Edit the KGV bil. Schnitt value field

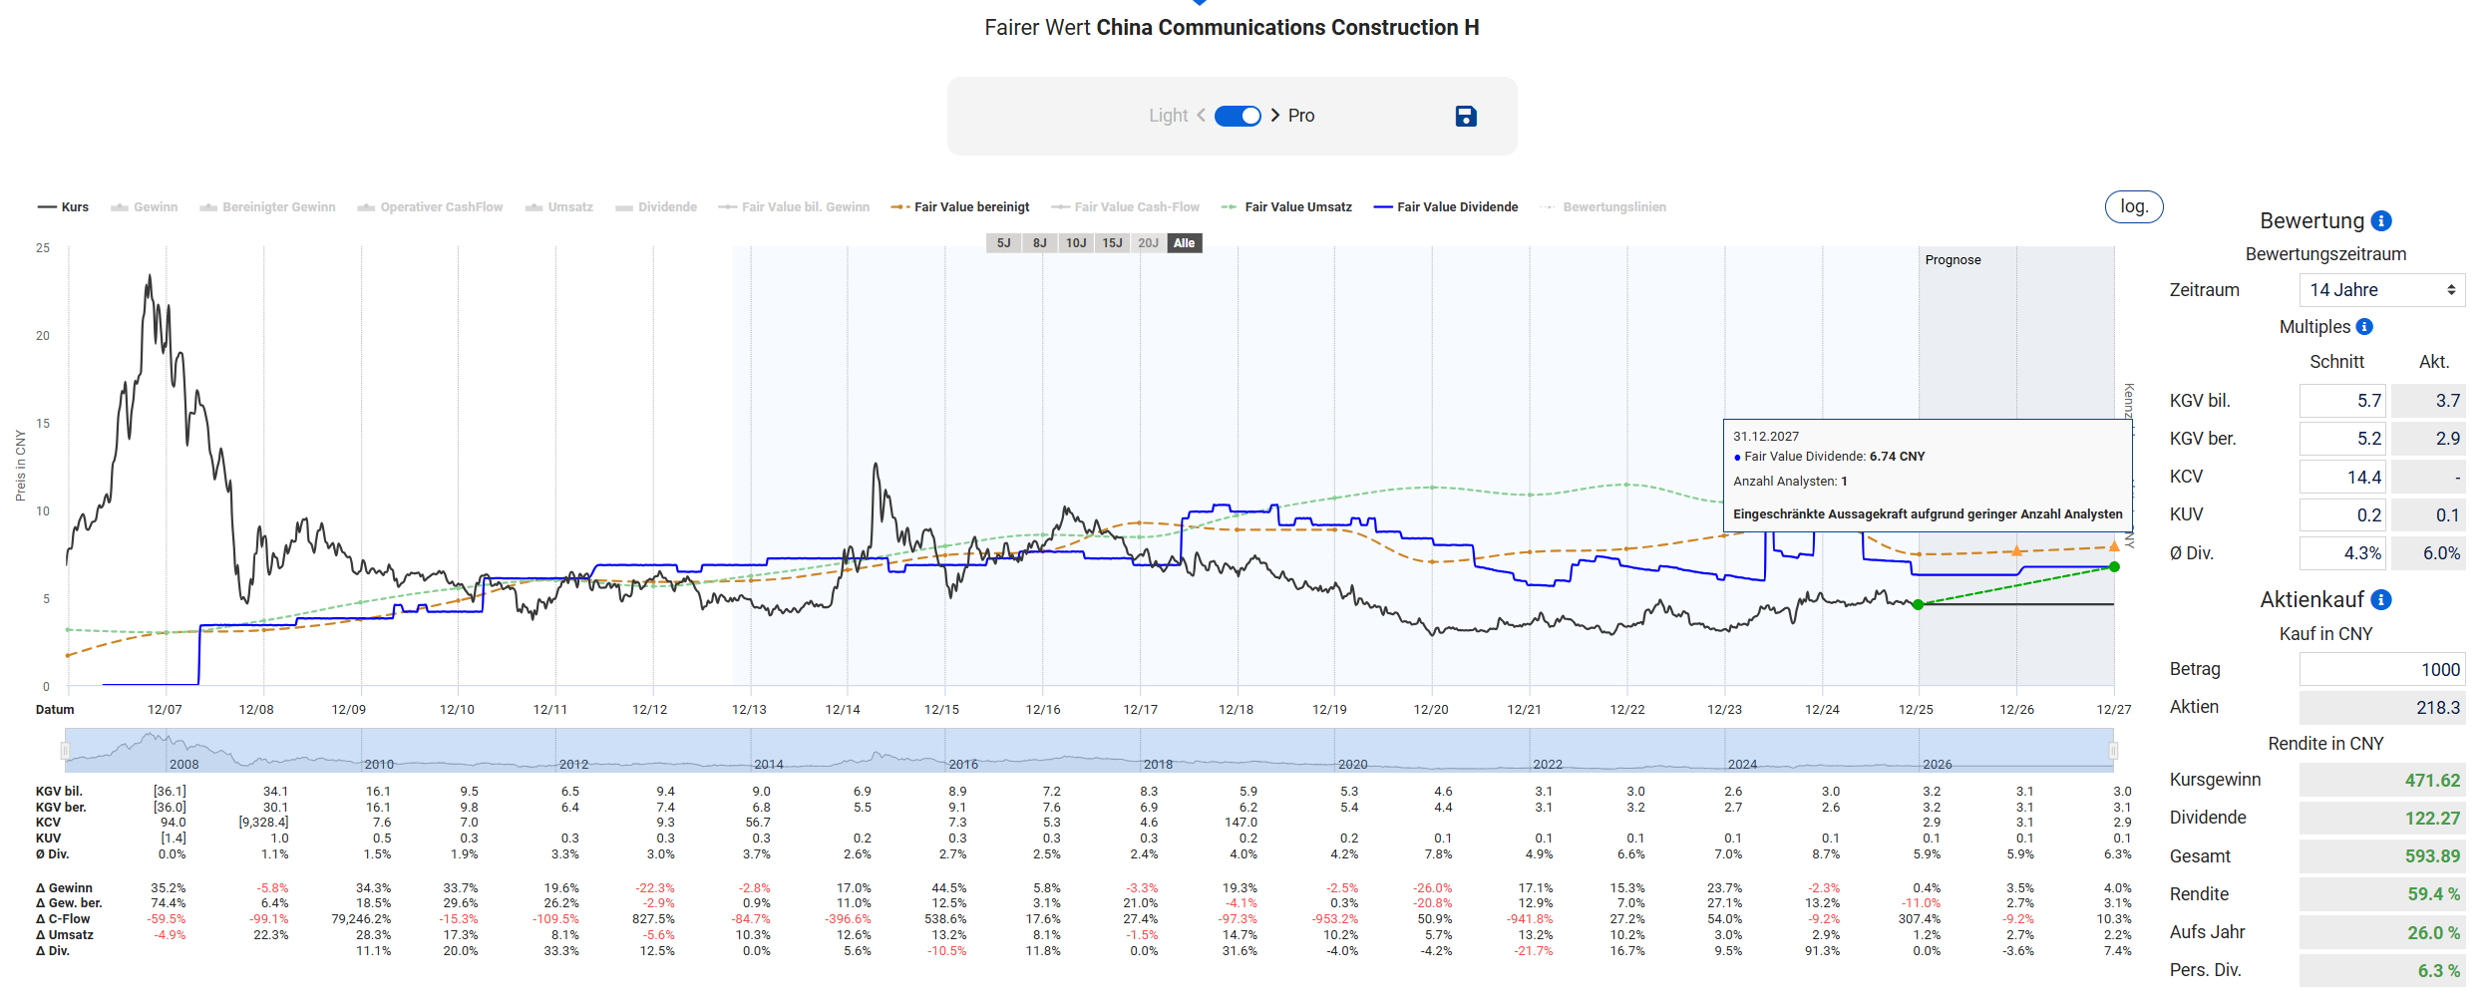(x=2341, y=401)
